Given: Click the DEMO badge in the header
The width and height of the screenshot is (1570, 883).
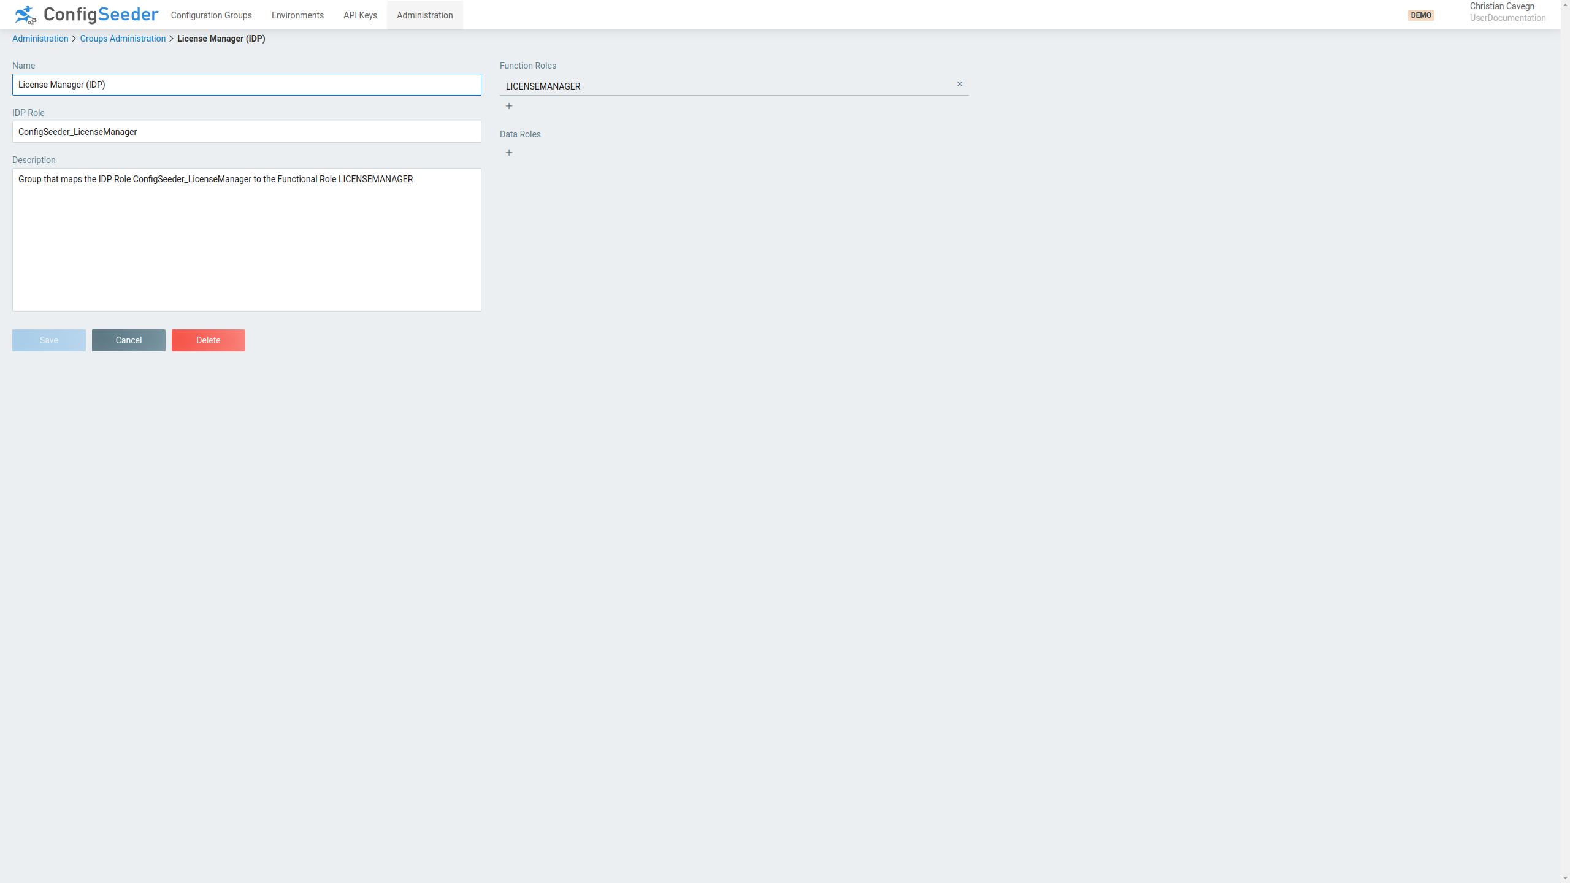Looking at the screenshot, I should 1422,15.
